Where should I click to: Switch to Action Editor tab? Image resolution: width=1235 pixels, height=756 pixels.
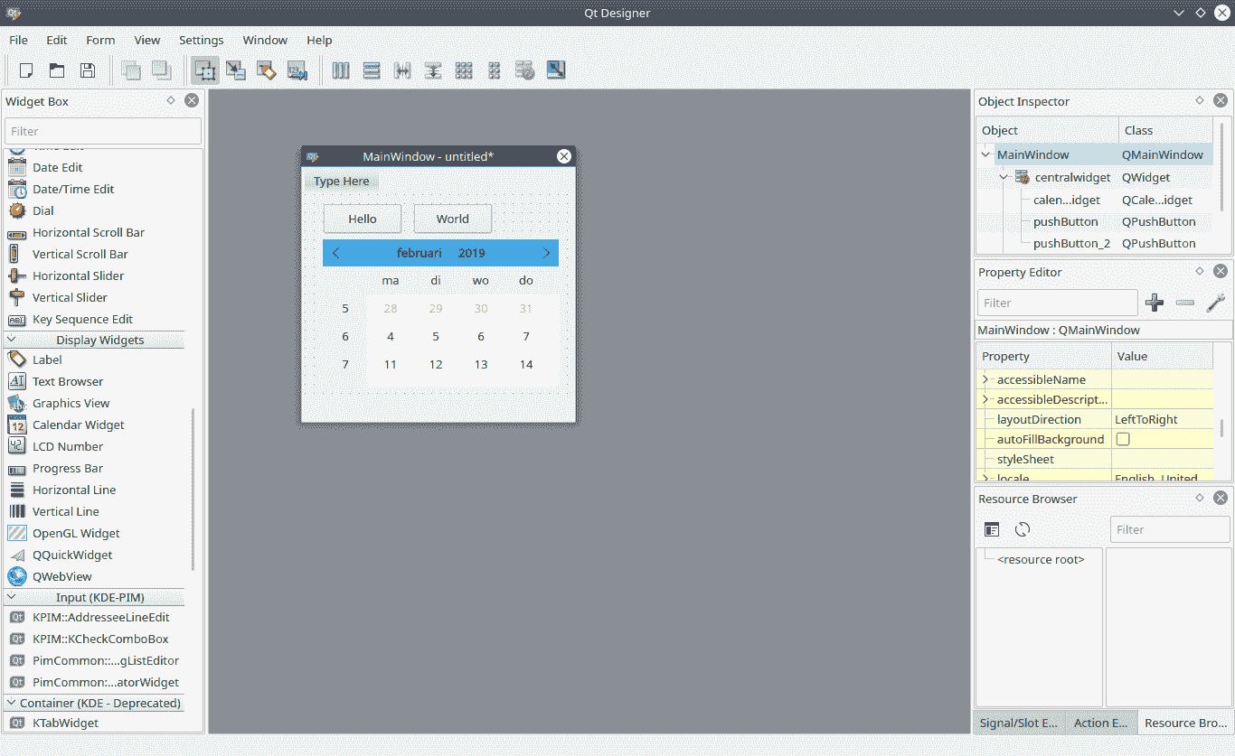click(1100, 723)
